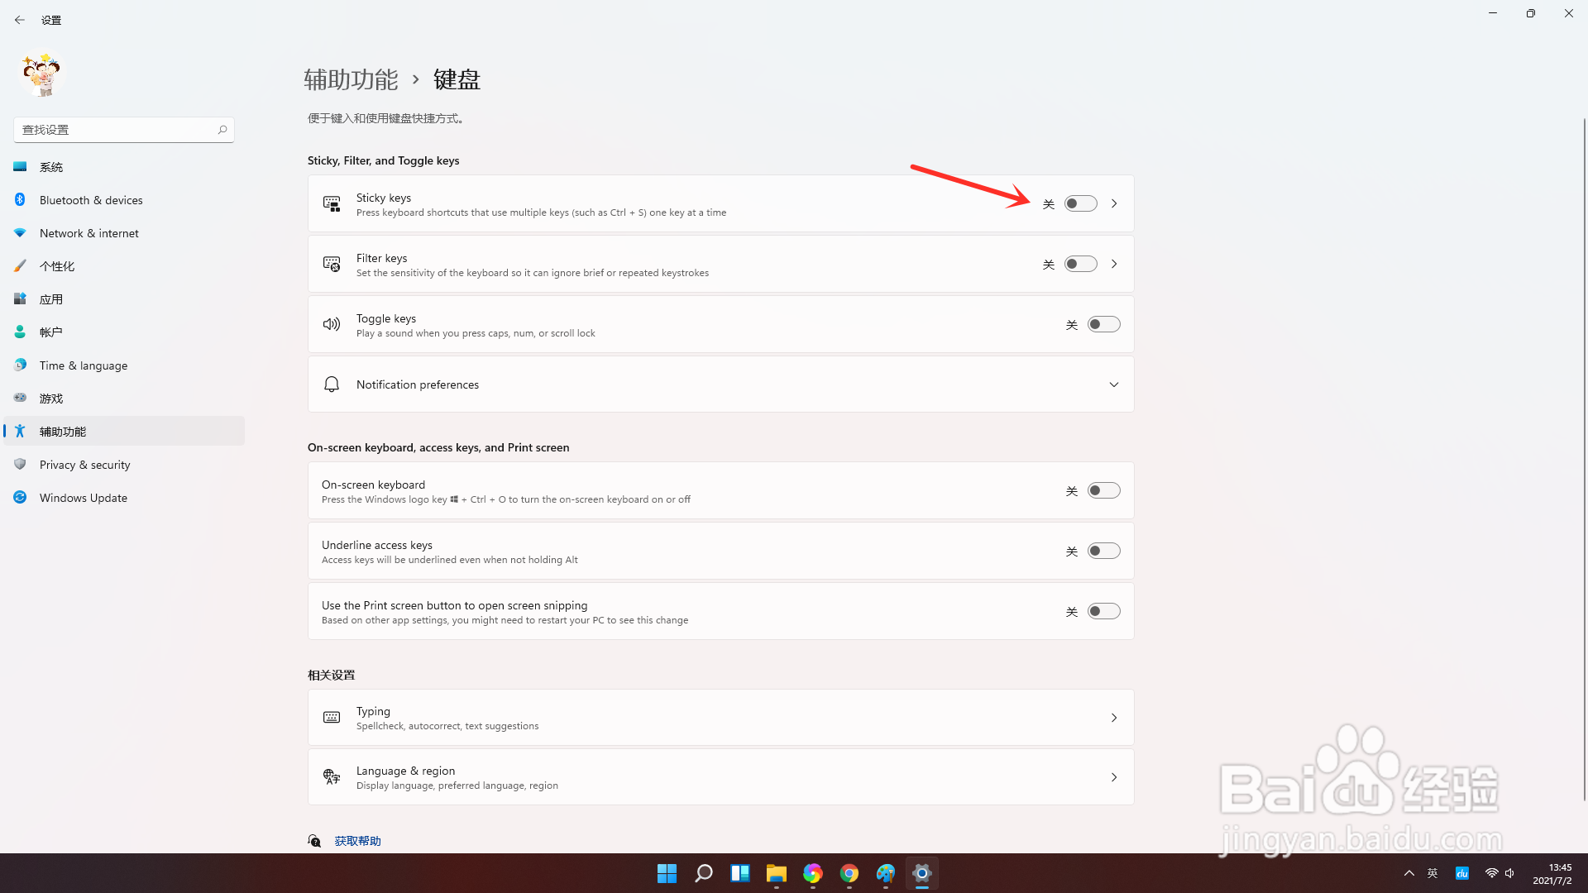
Task: Click the user avatar in the sidebar
Action: pyautogui.click(x=41, y=74)
